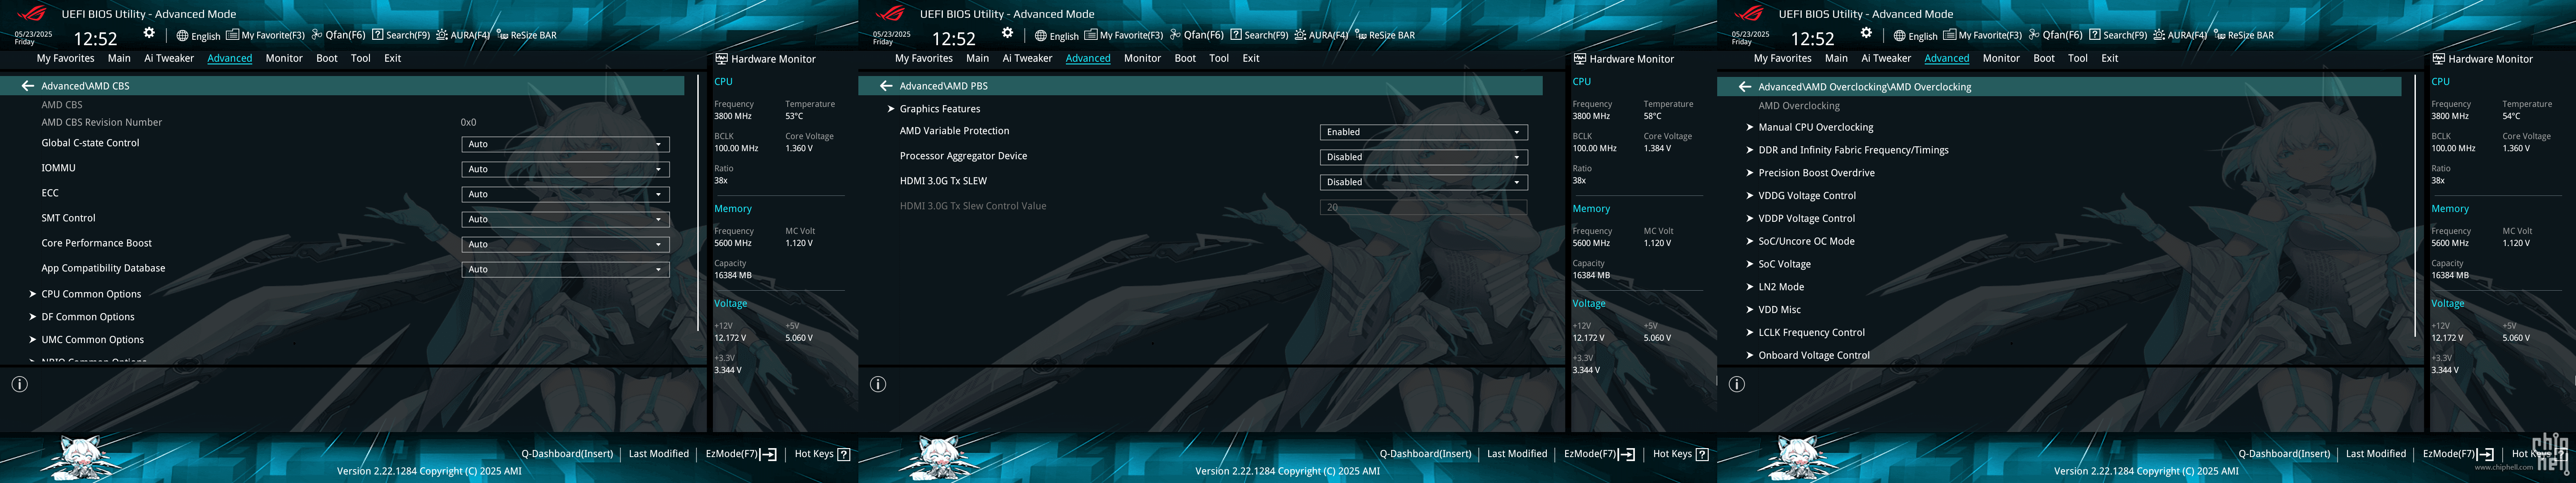Open Search(F9) on the AMD Overclocking screen
Screen dimensions: 2576x483
[2118, 35]
